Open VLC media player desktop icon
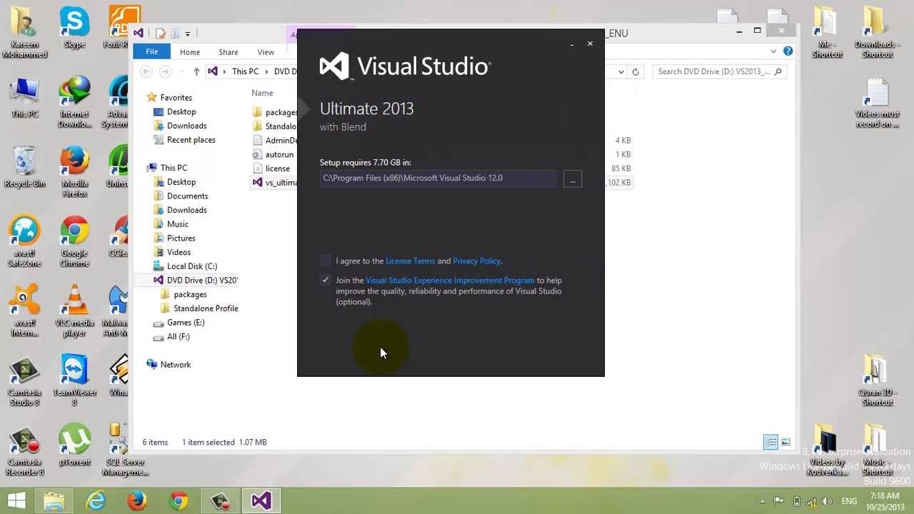Image resolution: width=914 pixels, height=514 pixels. coord(74,311)
